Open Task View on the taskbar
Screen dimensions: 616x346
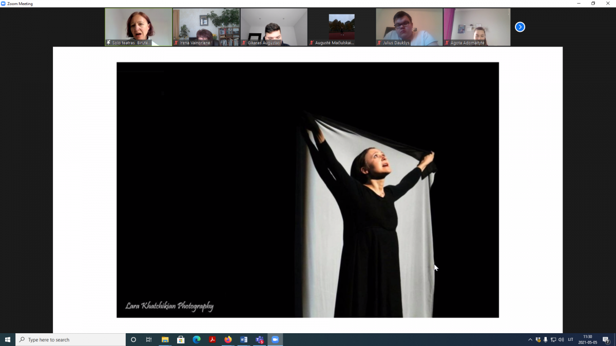[x=149, y=339]
